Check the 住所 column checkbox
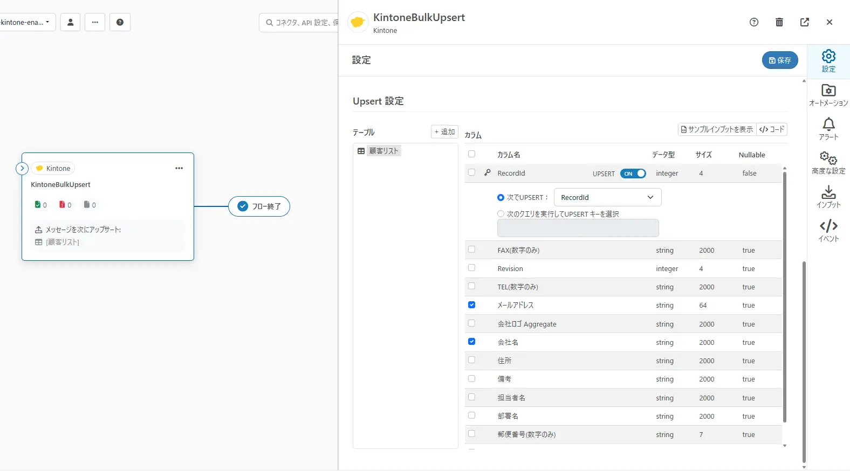The height and width of the screenshot is (471, 850). pos(472,360)
